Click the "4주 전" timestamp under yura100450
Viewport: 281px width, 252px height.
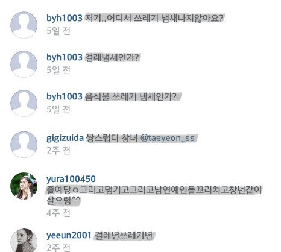tap(58, 213)
